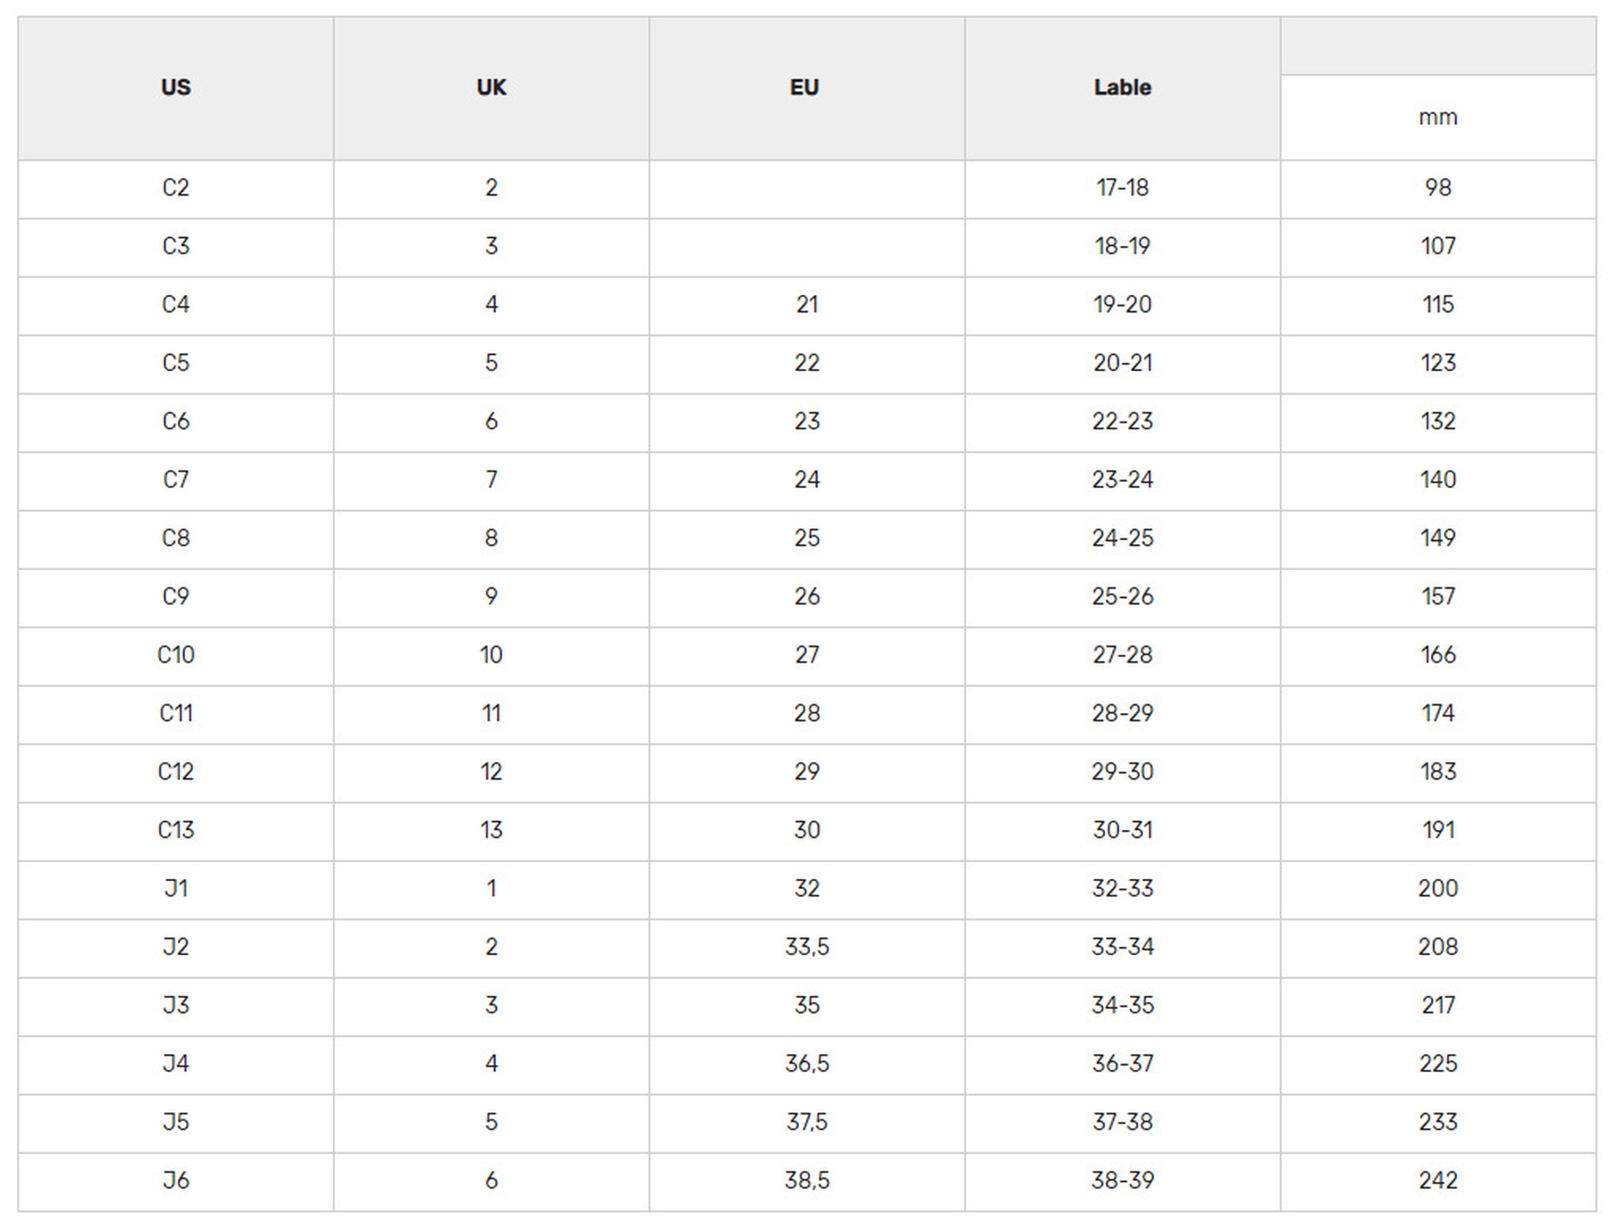Screen dimensions: 1624x1228
Task: Click the 200 mm length cell
Action: pos(1438,889)
